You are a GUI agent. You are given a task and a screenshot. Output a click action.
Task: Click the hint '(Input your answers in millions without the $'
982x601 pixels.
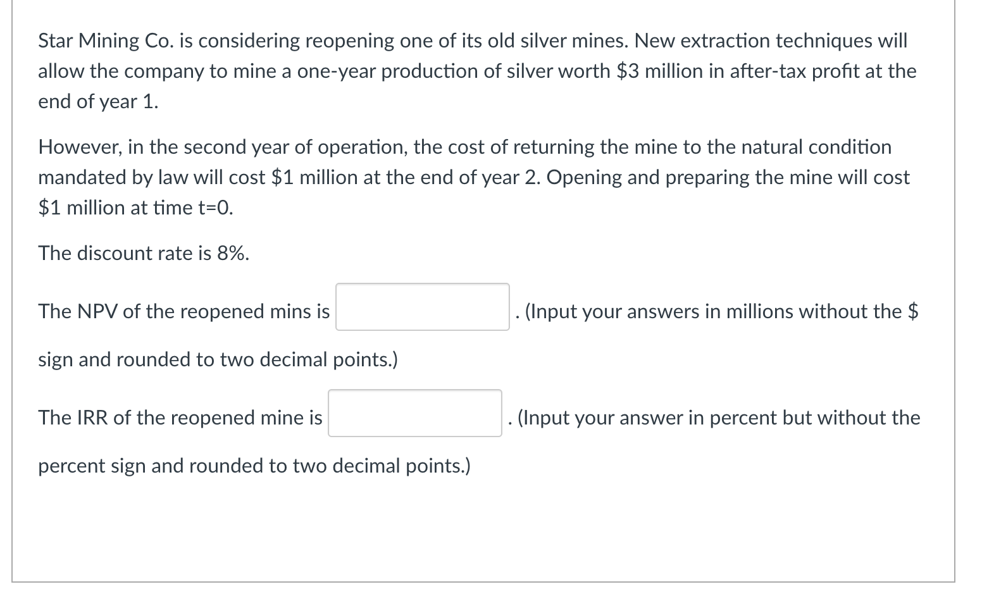(x=722, y=312)
